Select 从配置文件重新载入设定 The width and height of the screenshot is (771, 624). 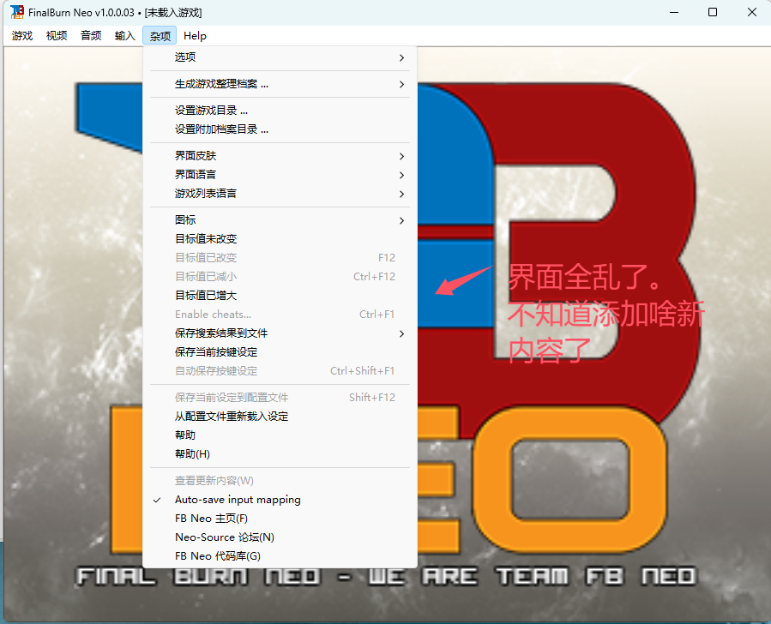(280, 417)
